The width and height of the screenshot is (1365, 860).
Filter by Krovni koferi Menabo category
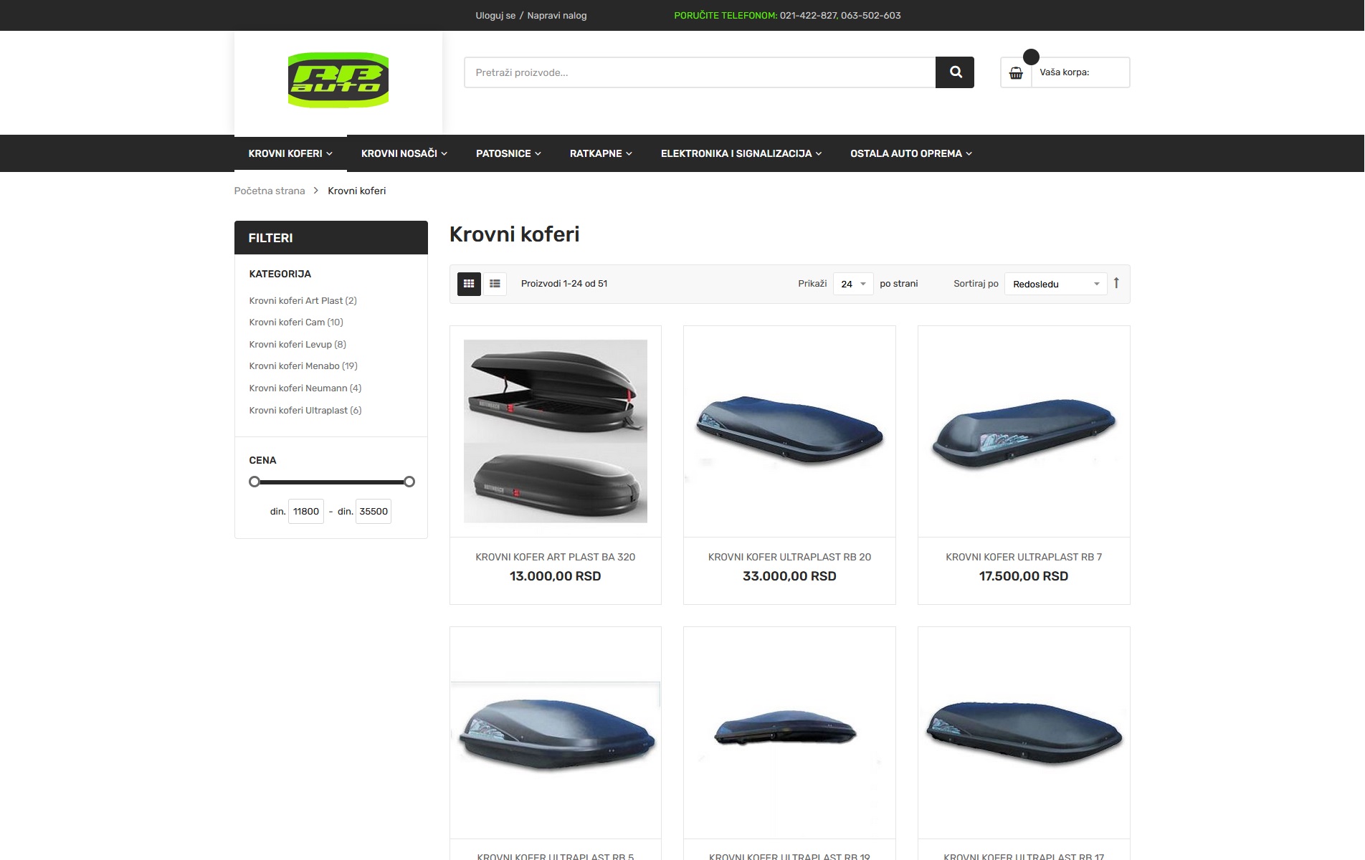(x=303, y=366)
